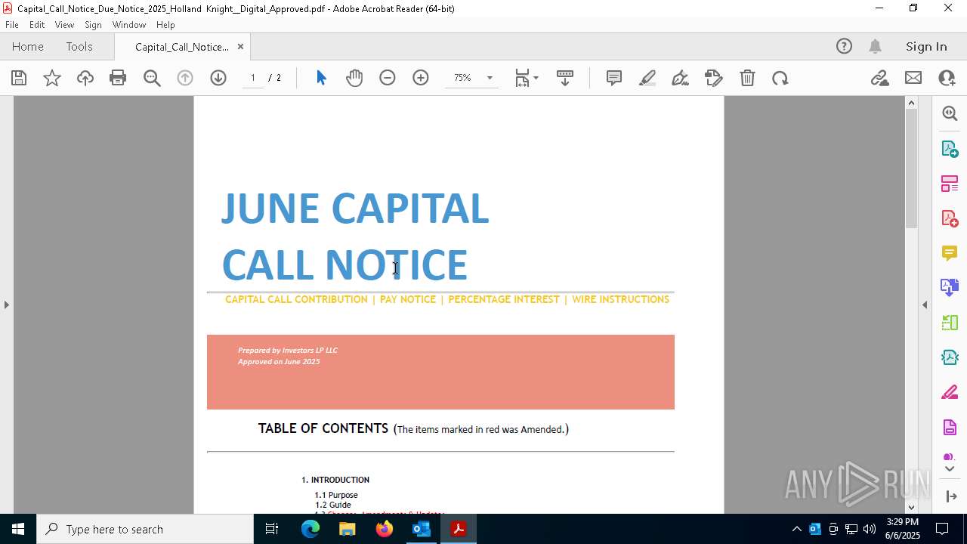Go to previous page arrow
967x544 pixels.
point(185,78)
